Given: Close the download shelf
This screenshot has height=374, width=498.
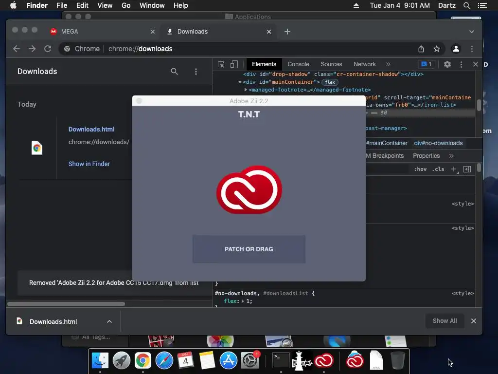Looking at the screenshot, I should click(474, 321).
